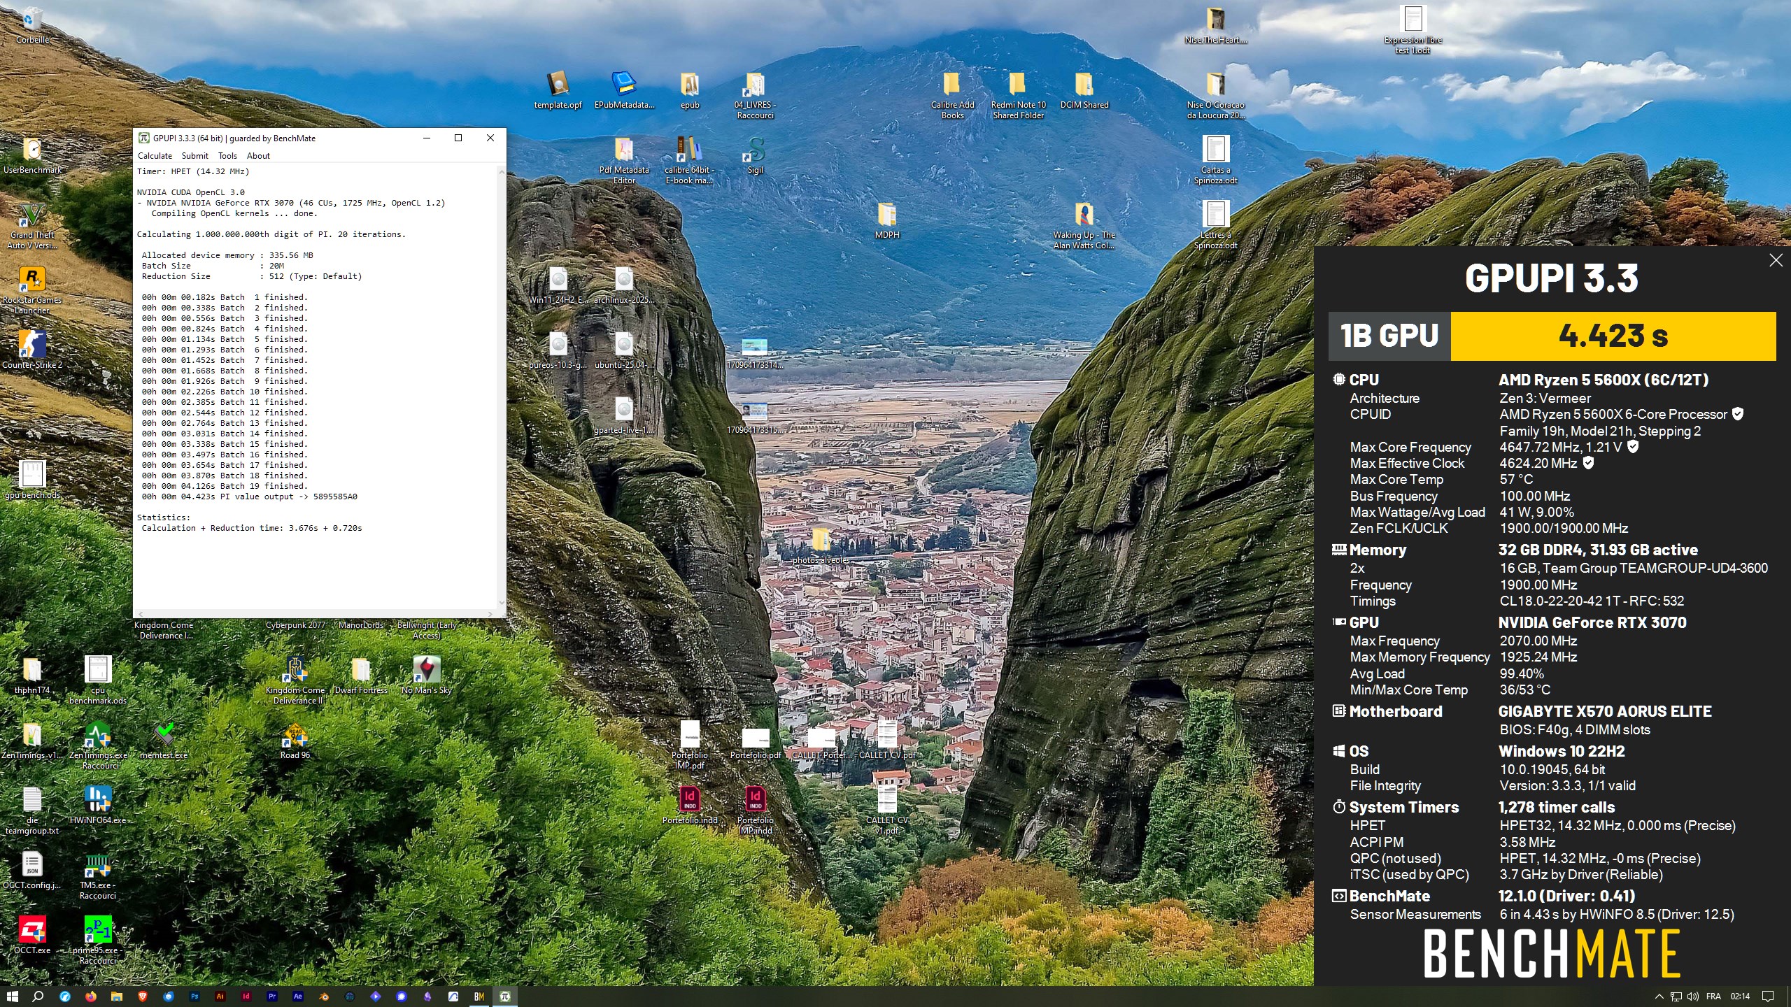The height and width of the screenshot is (1007, 1791).
Task: Select the photos alveoles folder
Action: [x=821, y=545]
